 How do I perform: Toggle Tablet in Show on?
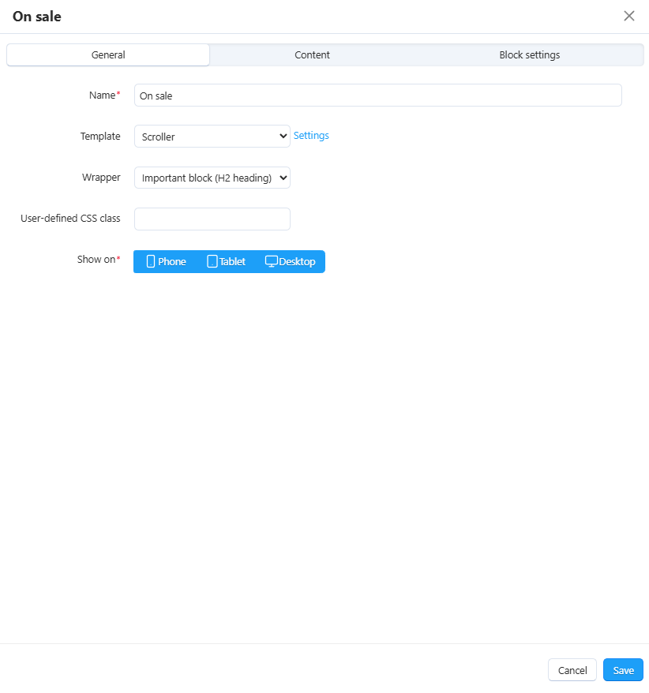tap(227, 261)
